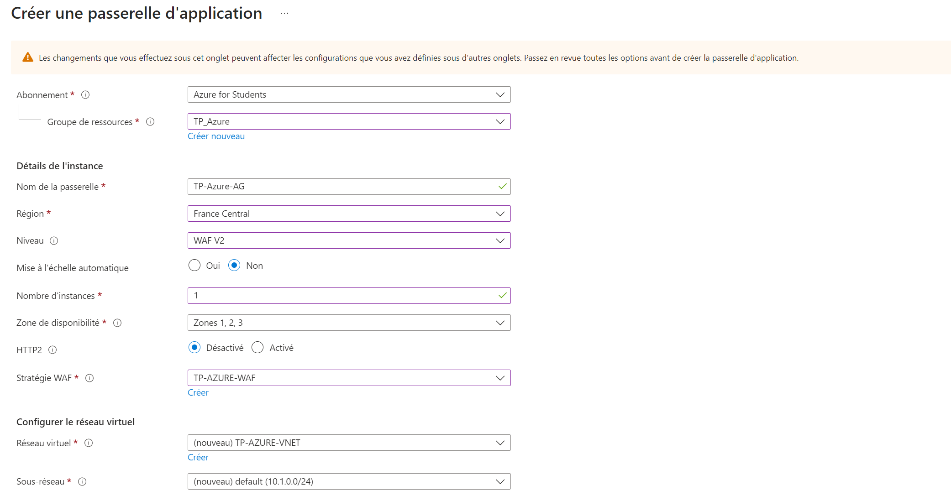
Task: Click the warning triangle in the notice banner
Action: click(x=28, y=57)
